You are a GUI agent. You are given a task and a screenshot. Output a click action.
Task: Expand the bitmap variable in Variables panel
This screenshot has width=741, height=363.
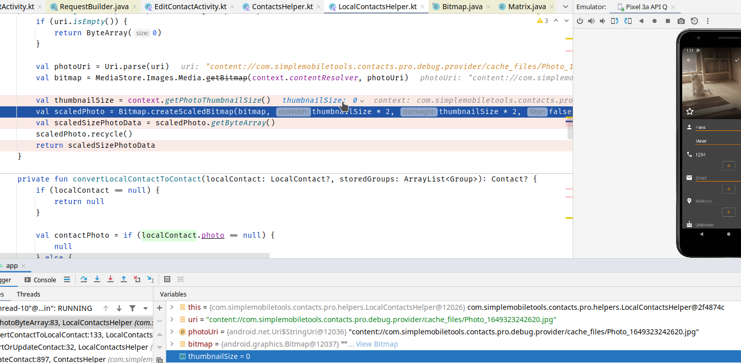(172, 344)
